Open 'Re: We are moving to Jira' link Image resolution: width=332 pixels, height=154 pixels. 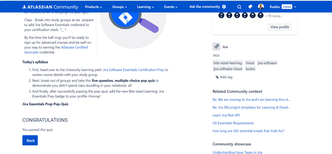251,100
